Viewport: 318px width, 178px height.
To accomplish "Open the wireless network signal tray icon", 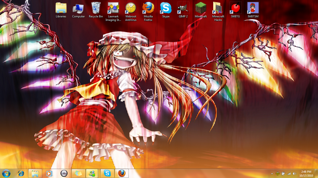I will tap(289, 174).
